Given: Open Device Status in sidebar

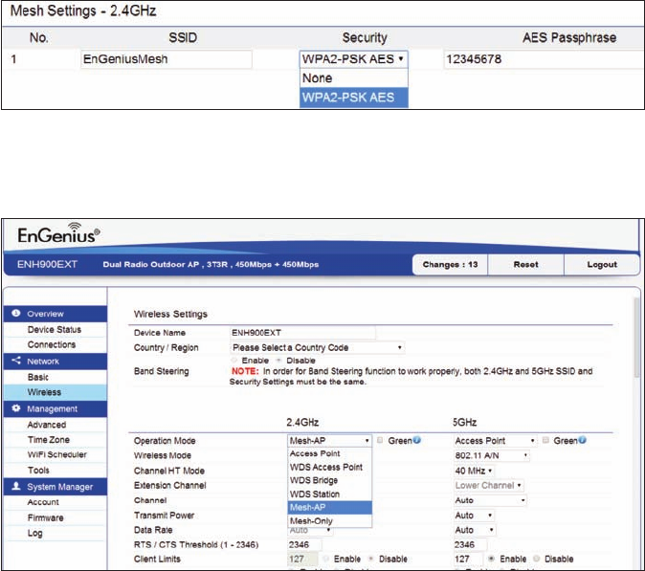Looking at the screenshot, I should coord(55,329).
